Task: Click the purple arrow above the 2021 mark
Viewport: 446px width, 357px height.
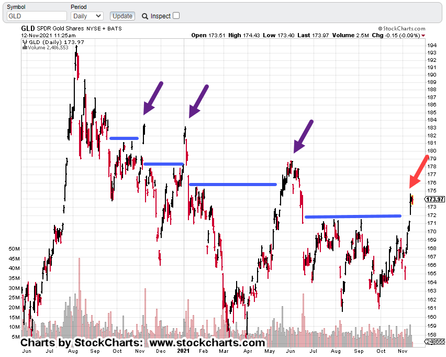Action: (x=198, y=101)
